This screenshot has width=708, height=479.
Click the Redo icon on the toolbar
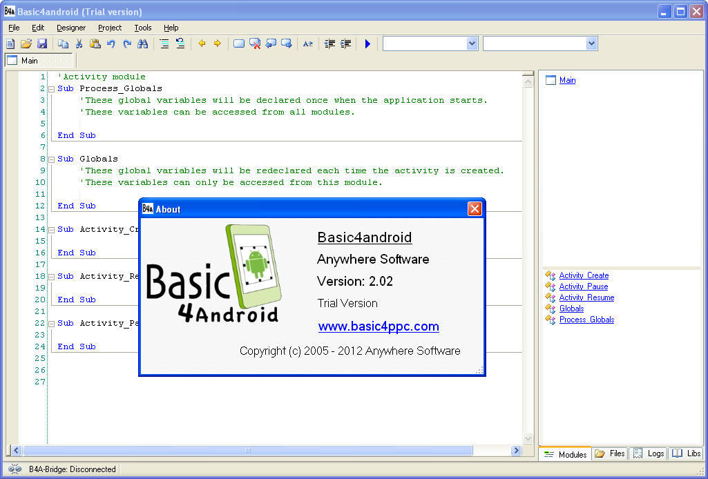(x=127, y=43)
